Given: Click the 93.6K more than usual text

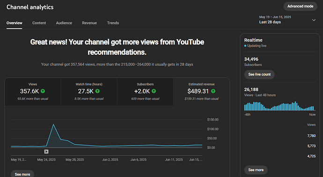Looking at the screenshot, I should pyautogui.click(x=33, y=99).
